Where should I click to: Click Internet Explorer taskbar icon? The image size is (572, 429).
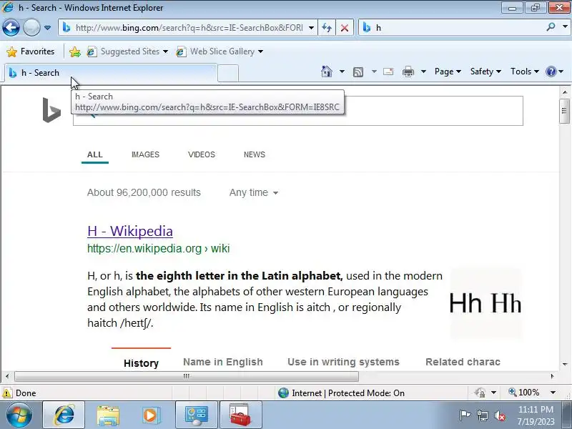coord(64,415)
